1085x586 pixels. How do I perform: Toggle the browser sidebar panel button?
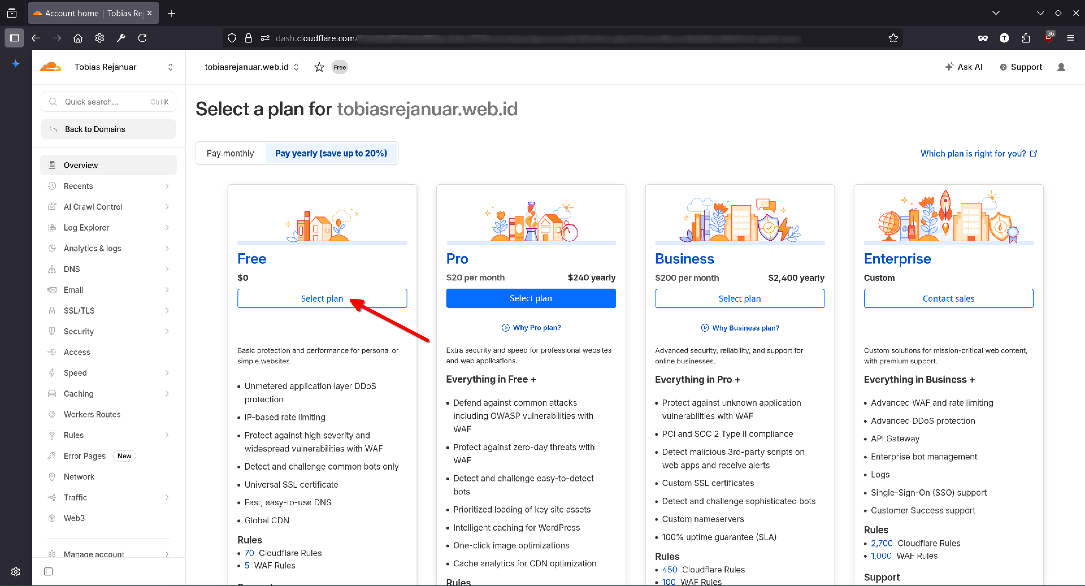point(14,38)
